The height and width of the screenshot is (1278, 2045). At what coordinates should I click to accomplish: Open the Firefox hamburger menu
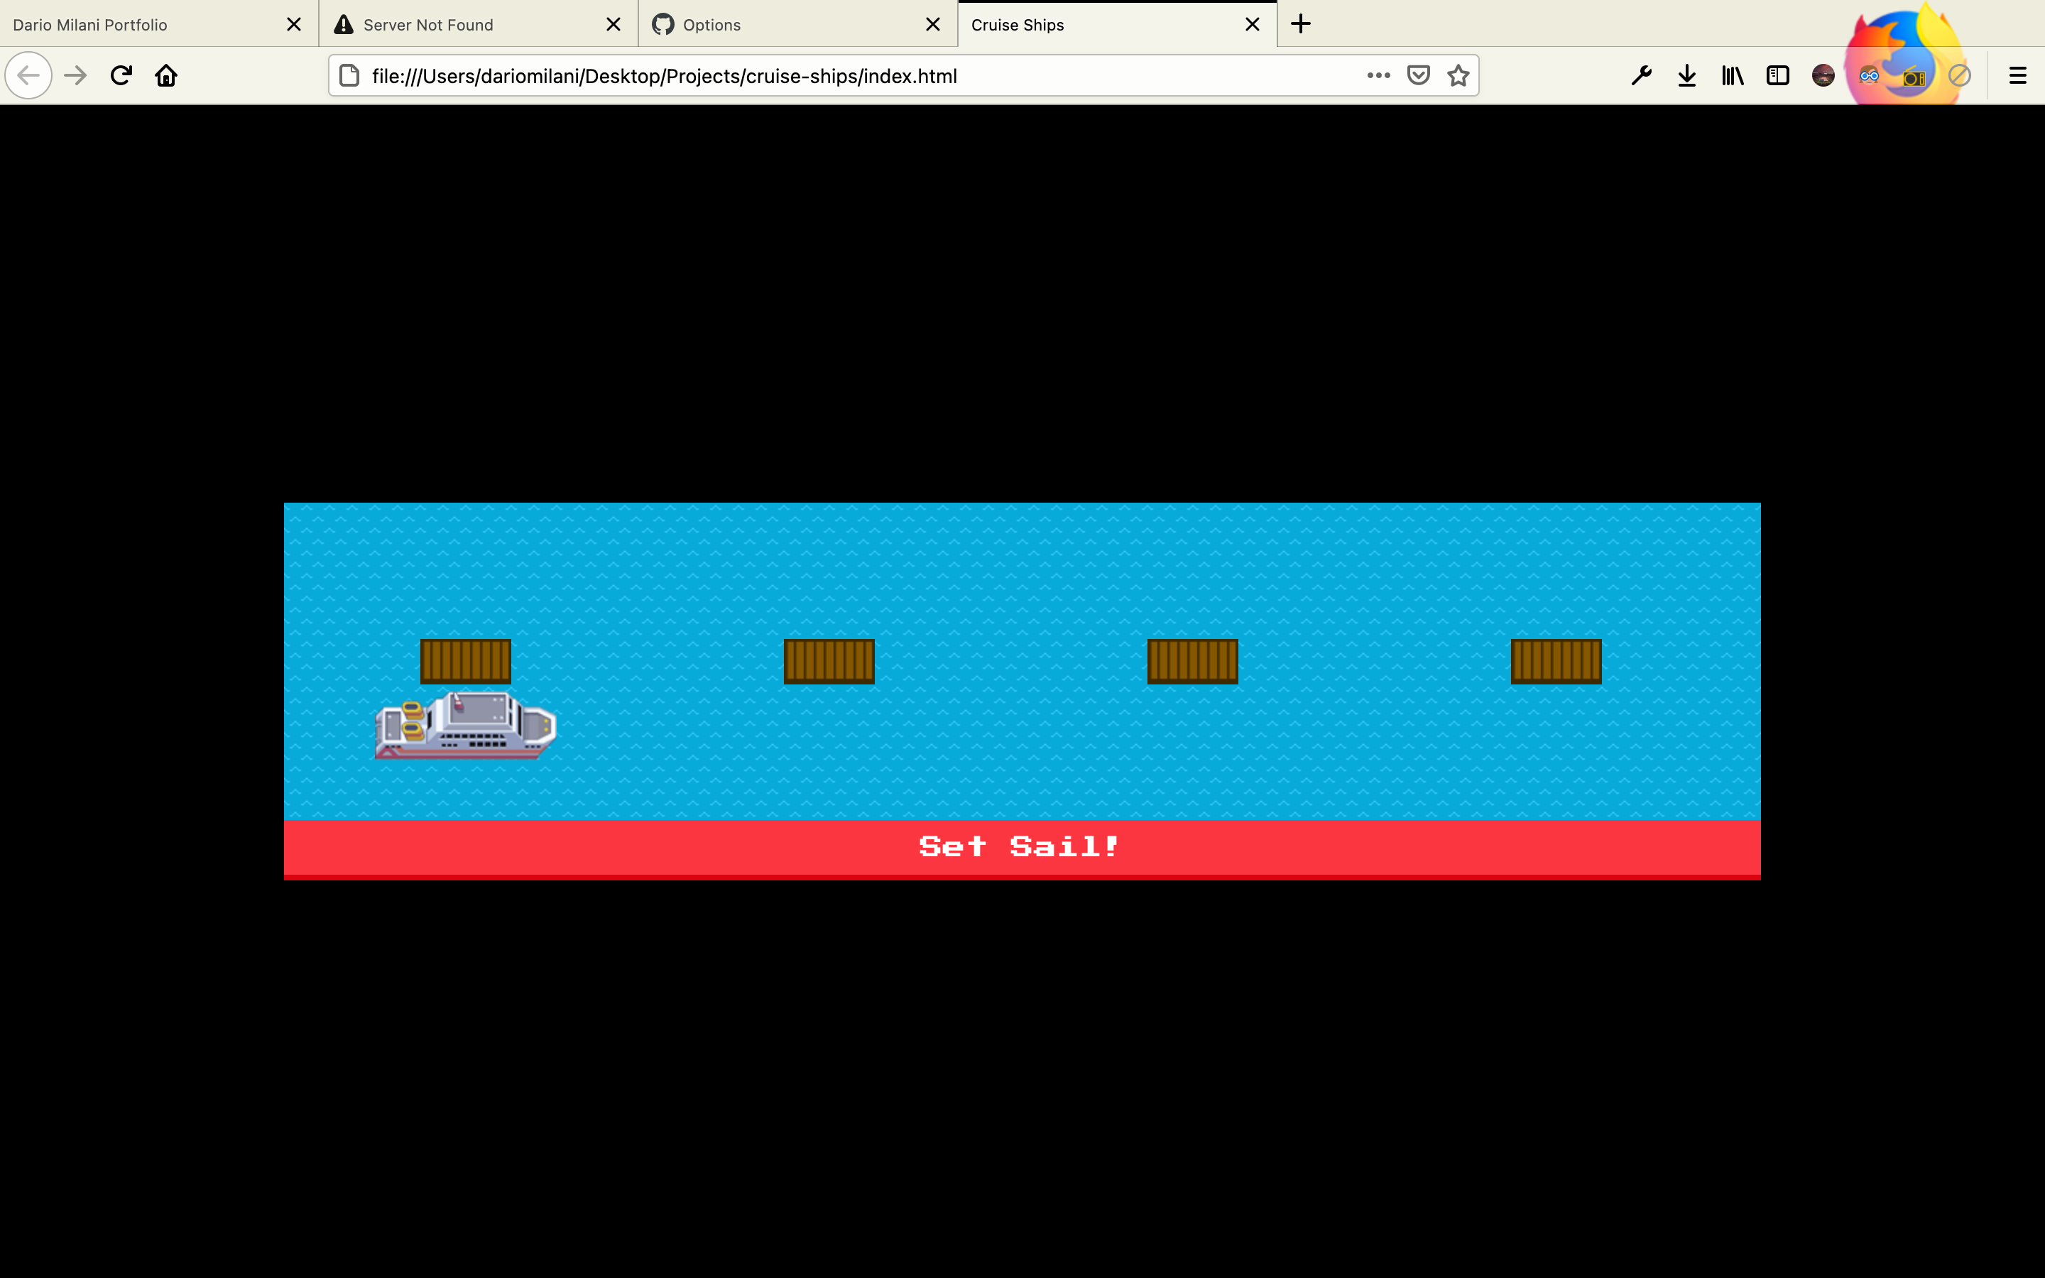click(x=2018, y=75)
